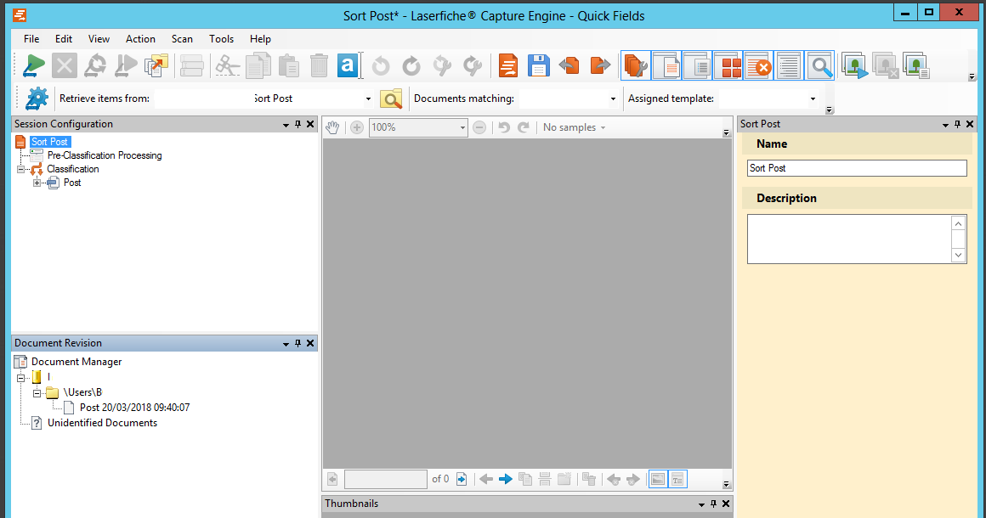The image size is (986, 518).
Task: Click the Description text box
Action: 848,239
